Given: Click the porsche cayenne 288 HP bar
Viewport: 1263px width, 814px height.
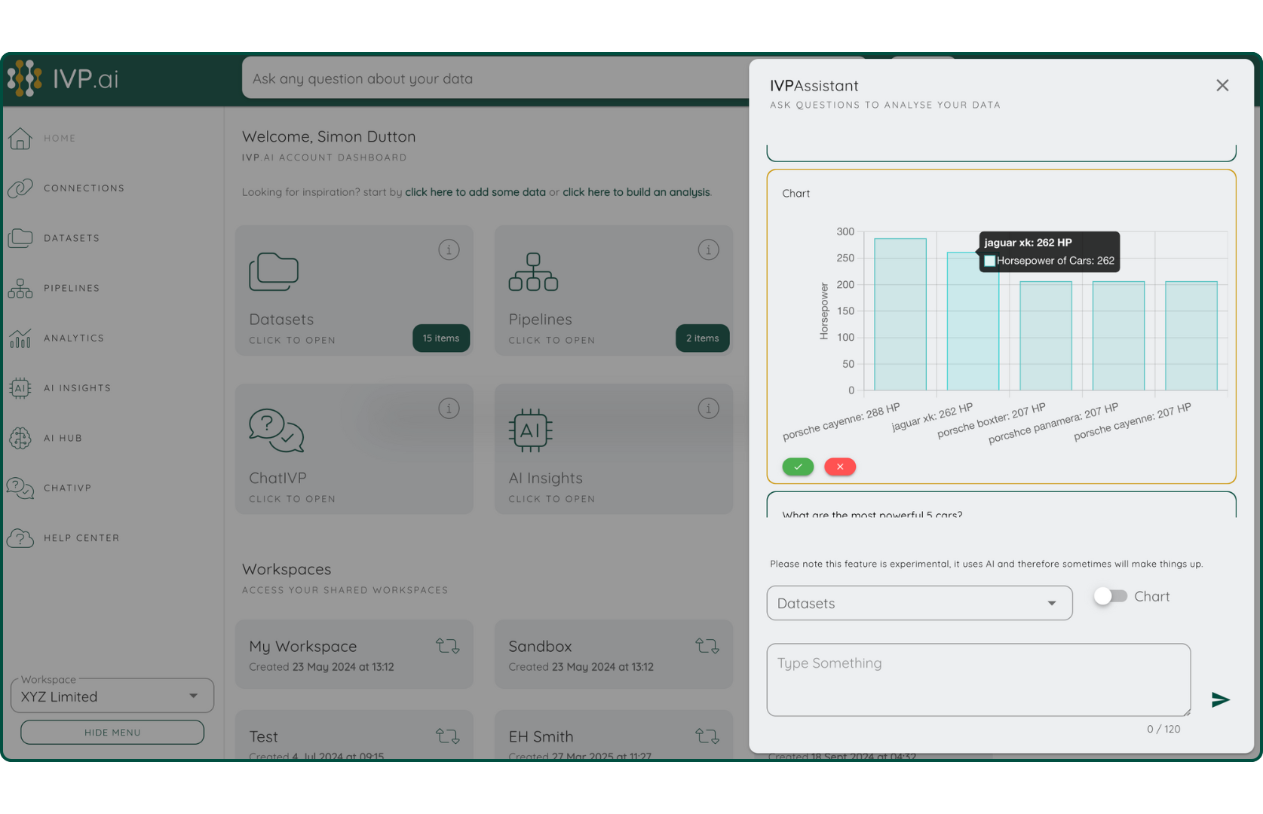Looking at the screenshot, I should pos(900,314).
